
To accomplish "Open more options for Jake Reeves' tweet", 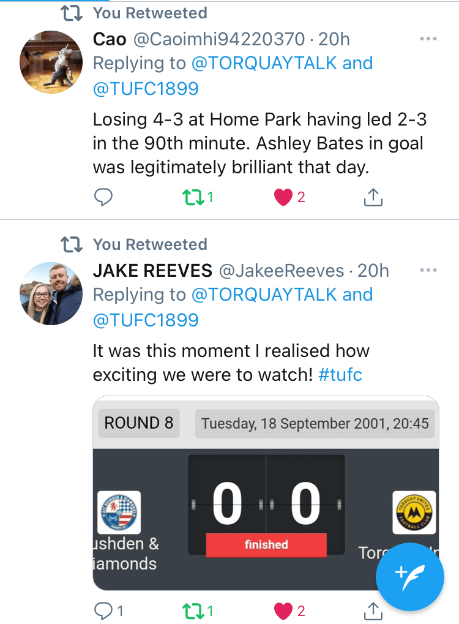I will [428, 271].
